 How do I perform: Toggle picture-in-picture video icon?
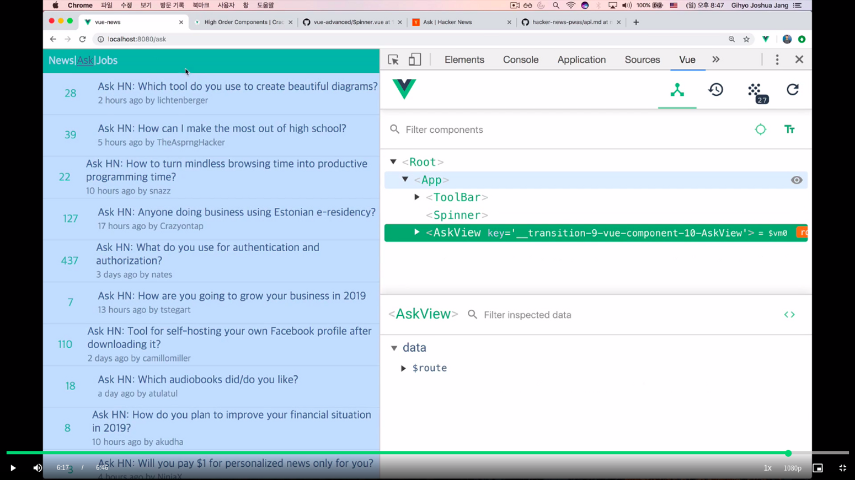tap(817, 468)
